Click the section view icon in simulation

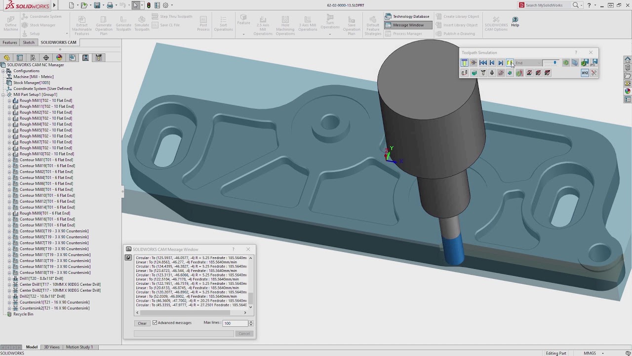point(575,63)
